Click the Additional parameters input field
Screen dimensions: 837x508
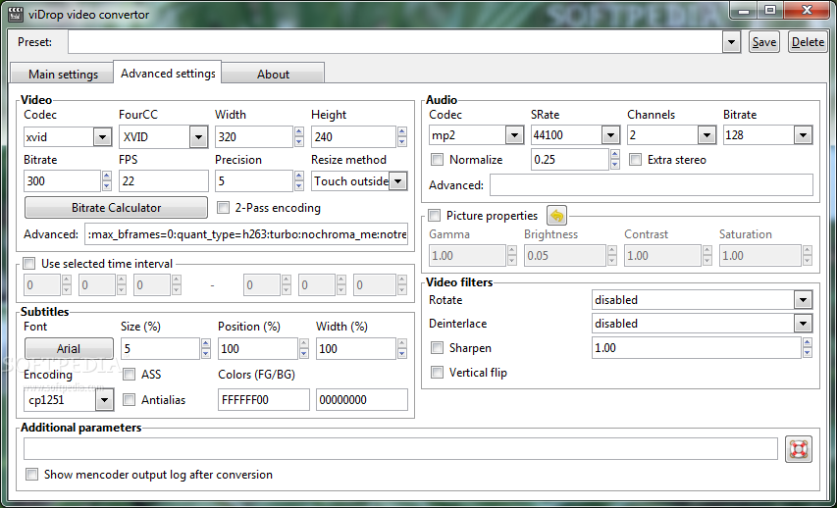400,449
